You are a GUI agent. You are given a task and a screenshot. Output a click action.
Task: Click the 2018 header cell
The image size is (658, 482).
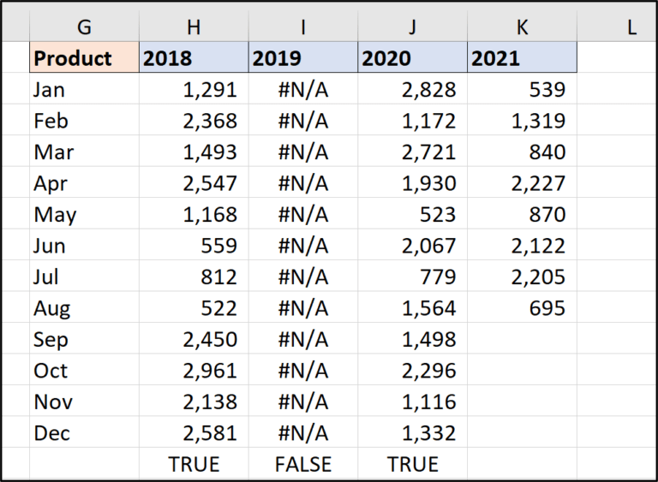tap(194, 58)
